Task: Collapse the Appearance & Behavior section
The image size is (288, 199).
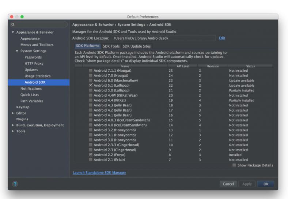Action: point(13,32)
